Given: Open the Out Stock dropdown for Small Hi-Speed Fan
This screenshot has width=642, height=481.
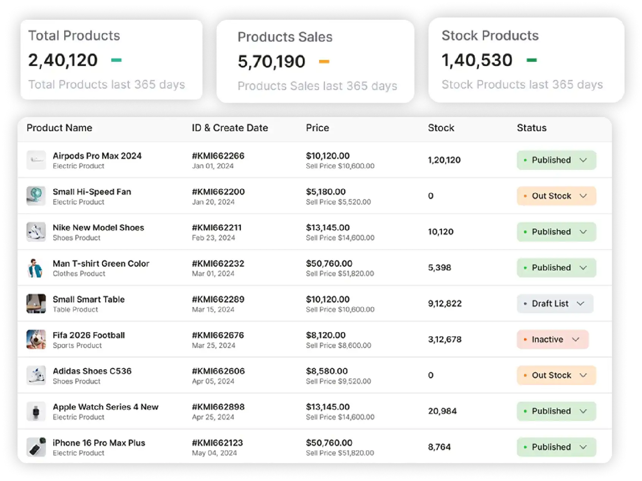Looking at the screenshot, I should click(556, 196).
